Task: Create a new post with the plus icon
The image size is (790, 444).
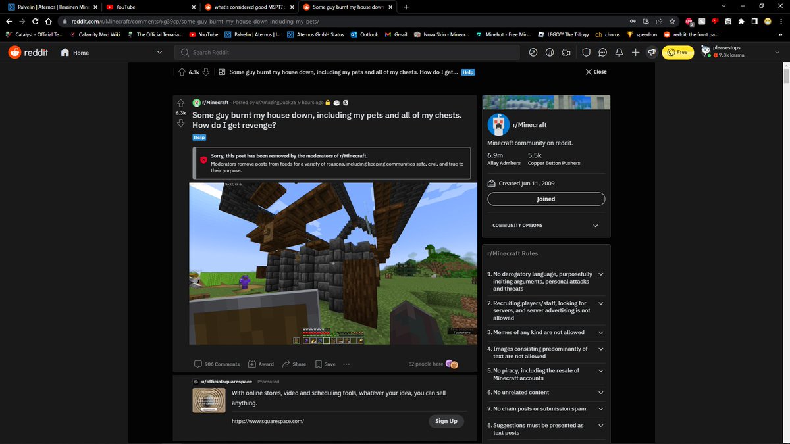Action: coord(635,52)
